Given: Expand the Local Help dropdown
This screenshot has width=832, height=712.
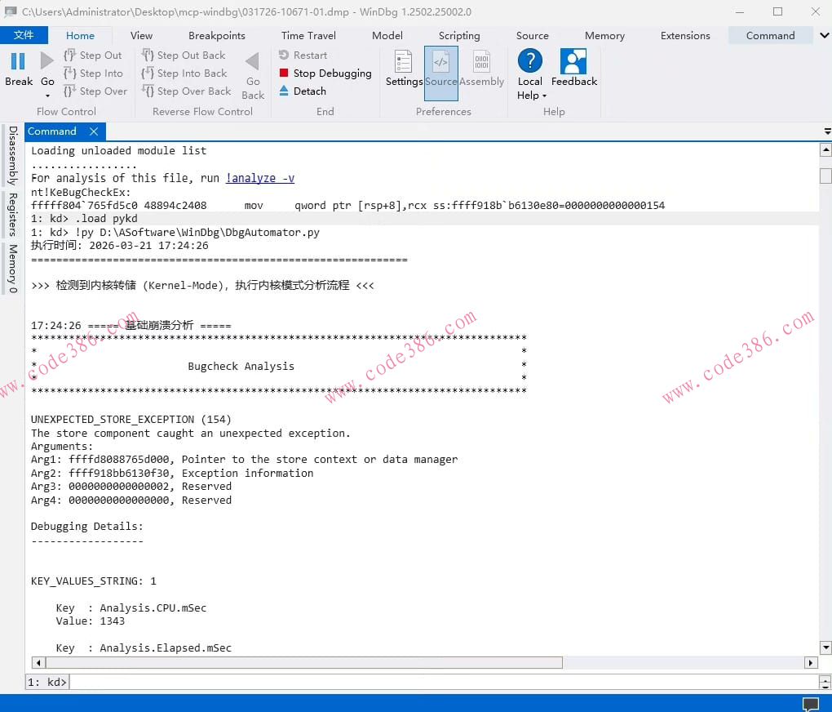Looking at the screenshot, I should click(544, 96).
